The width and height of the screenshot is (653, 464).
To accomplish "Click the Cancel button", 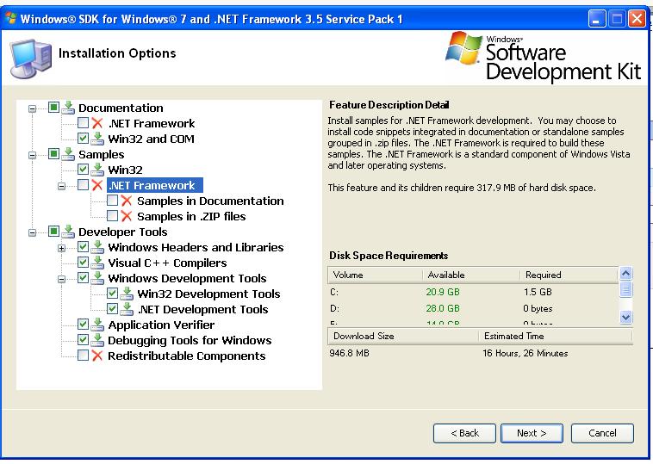I will (x=602, y=433).
